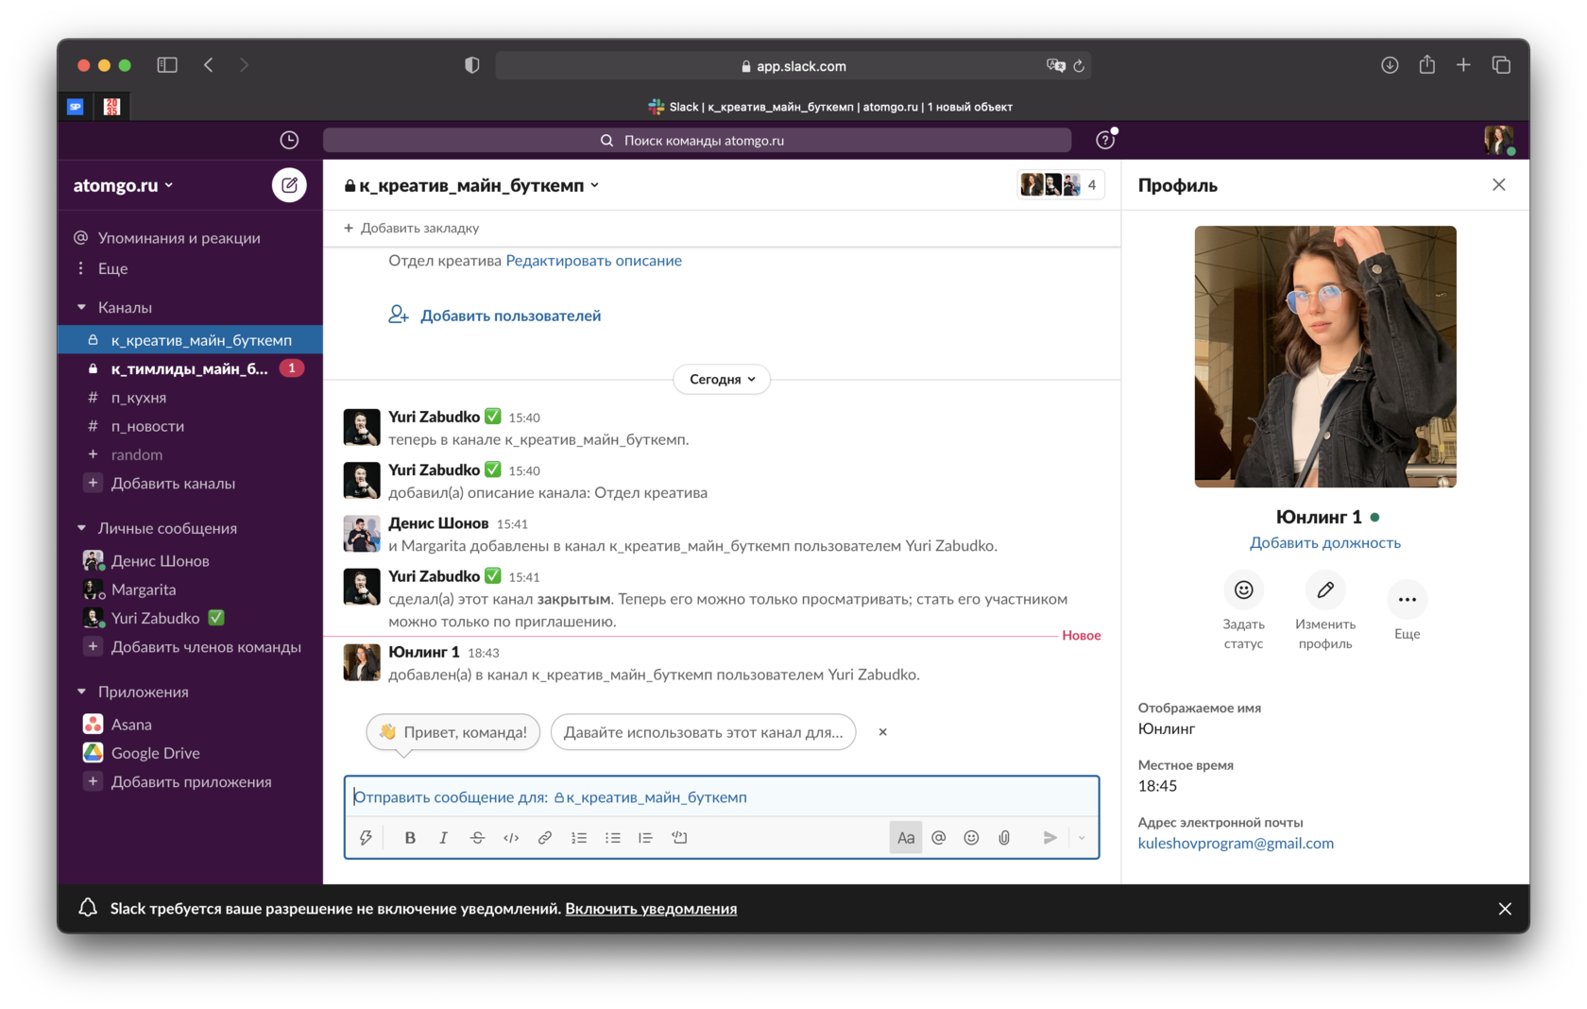Viewport: 1587px width, 1009px height.
Task: Toggle strikethrough formatting
Action: click(x=477, y=837)
